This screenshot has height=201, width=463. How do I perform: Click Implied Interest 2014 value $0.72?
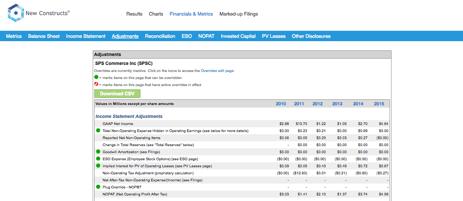(362, 166)
